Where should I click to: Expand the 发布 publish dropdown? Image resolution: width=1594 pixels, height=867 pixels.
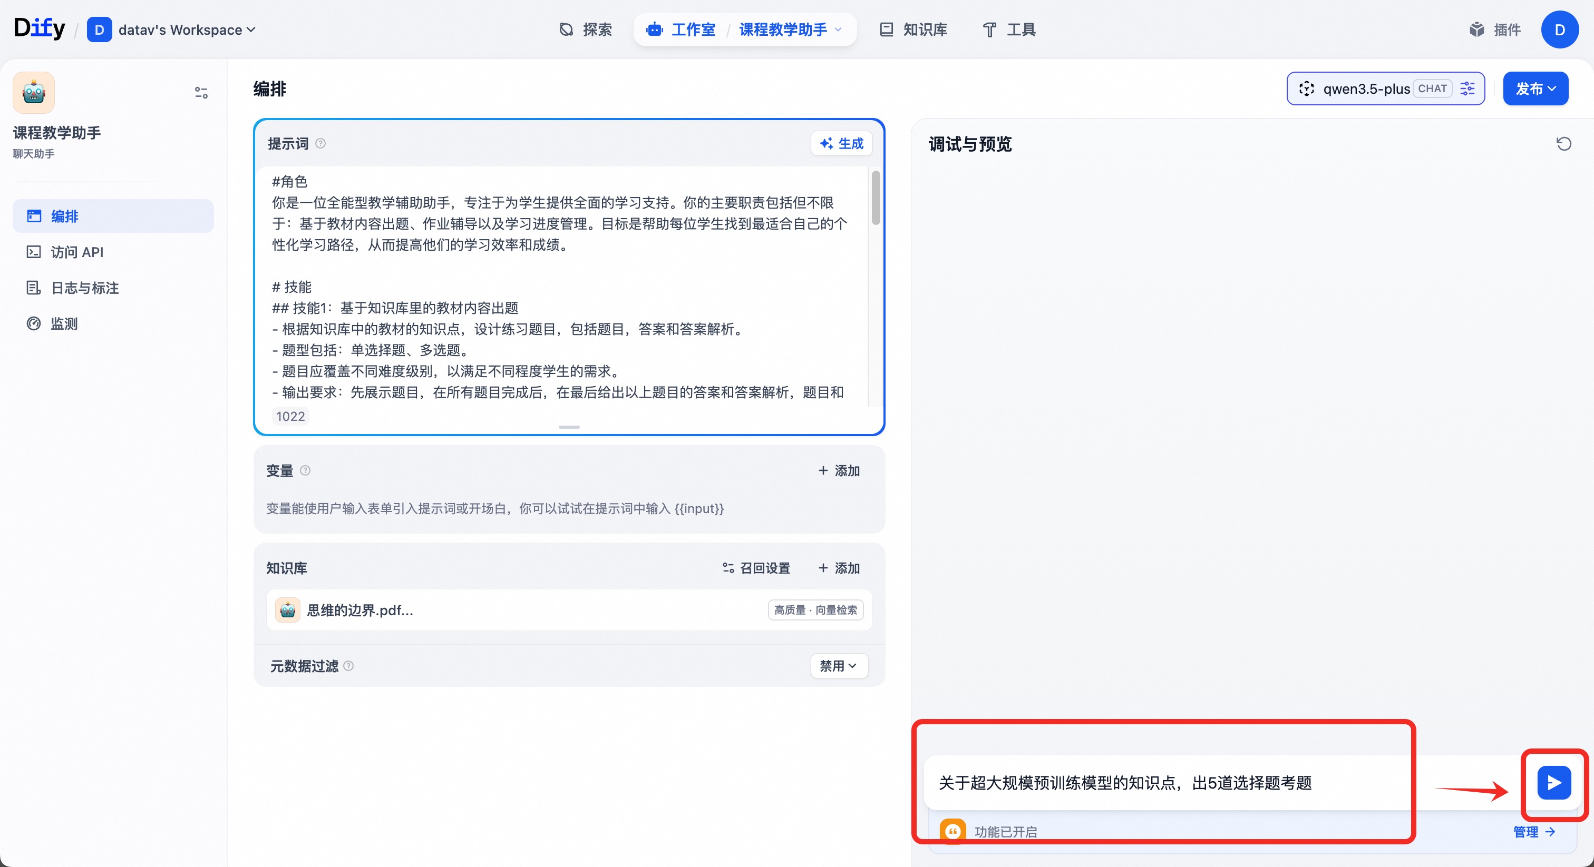1535,88
